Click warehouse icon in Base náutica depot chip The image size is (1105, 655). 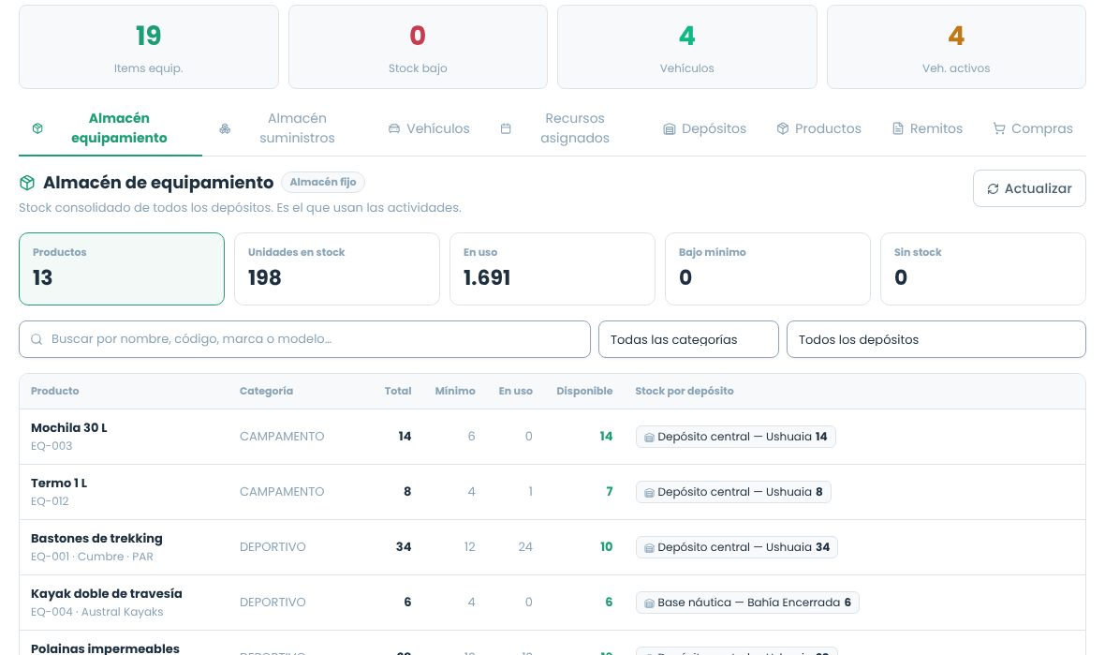click(x=649, y=603)
